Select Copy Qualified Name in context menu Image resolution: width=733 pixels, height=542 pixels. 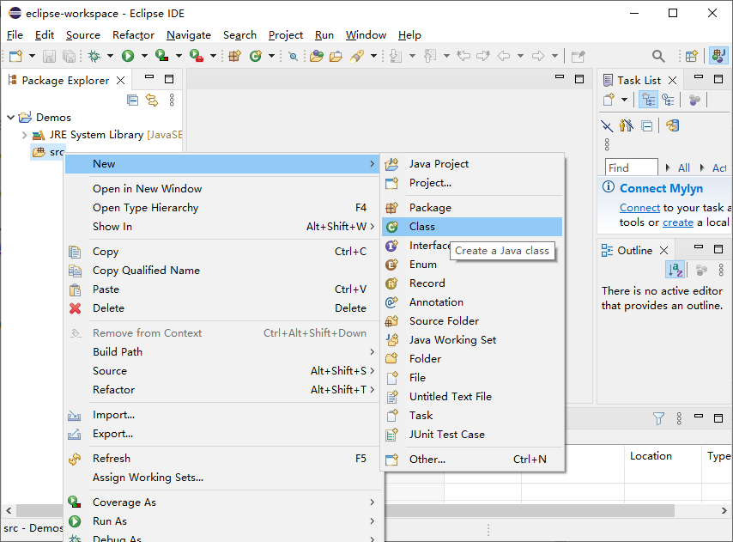click(x=222, y=271)
